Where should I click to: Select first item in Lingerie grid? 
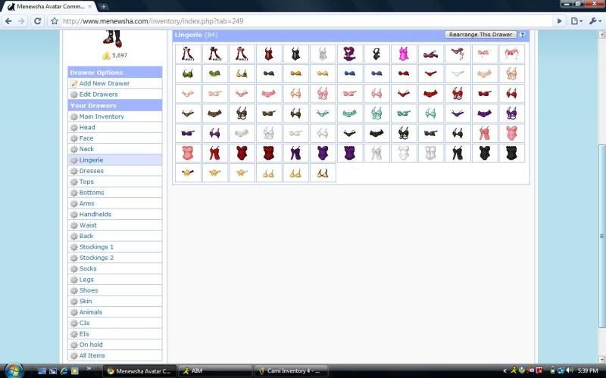[188, 54]
